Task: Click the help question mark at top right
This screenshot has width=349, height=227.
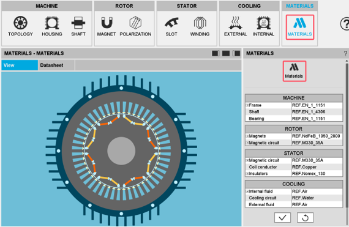Action: [x=345, y=24]
